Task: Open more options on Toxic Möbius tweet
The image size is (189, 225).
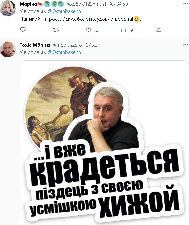Action: 186,45
